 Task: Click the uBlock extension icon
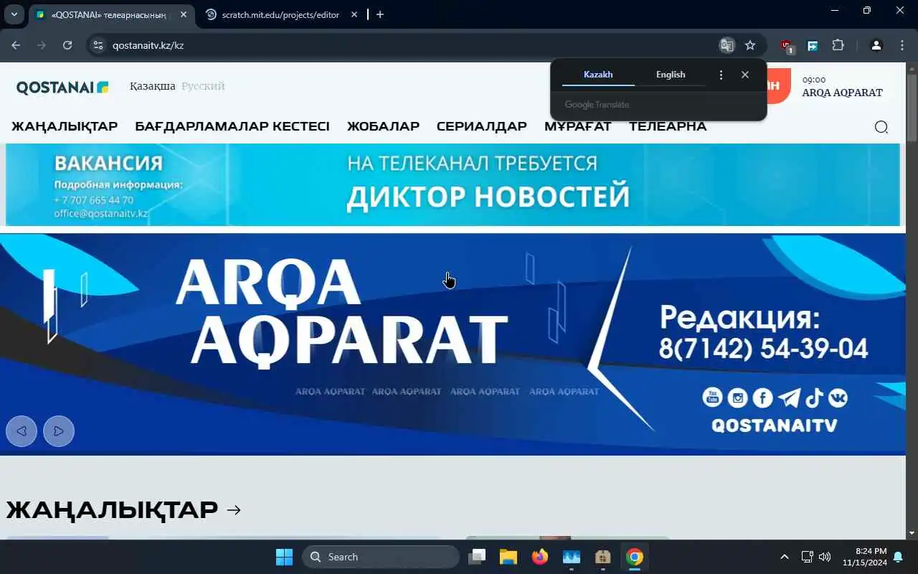(x=787, y=46)
